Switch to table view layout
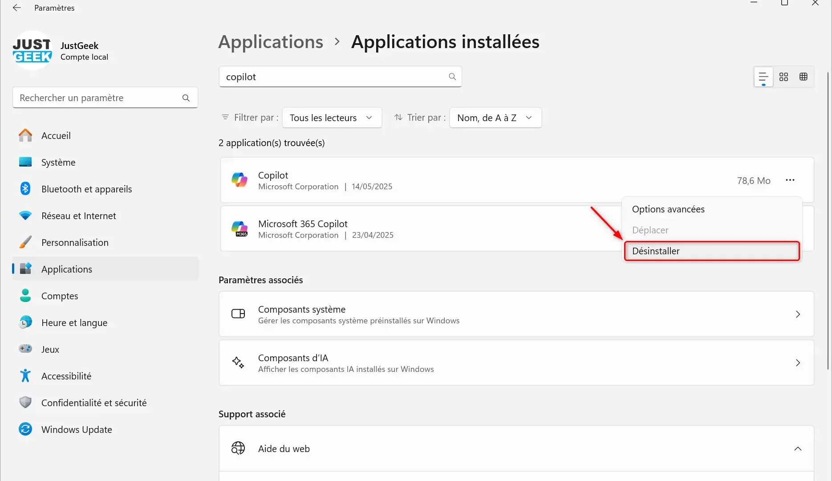 click(x=804, y=77)
